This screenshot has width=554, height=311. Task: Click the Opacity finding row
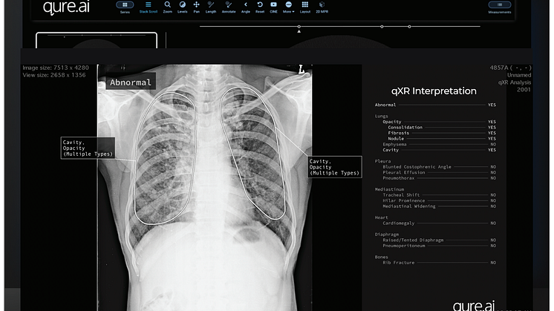pos(439,122)
